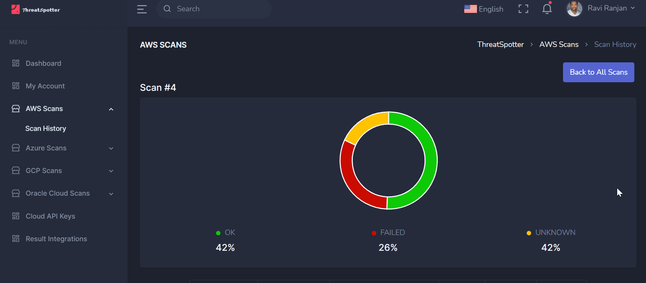Click the AWS Scans store icon
Image resolution: width=646 pixels, height=283 pixels.
[16, 109]
